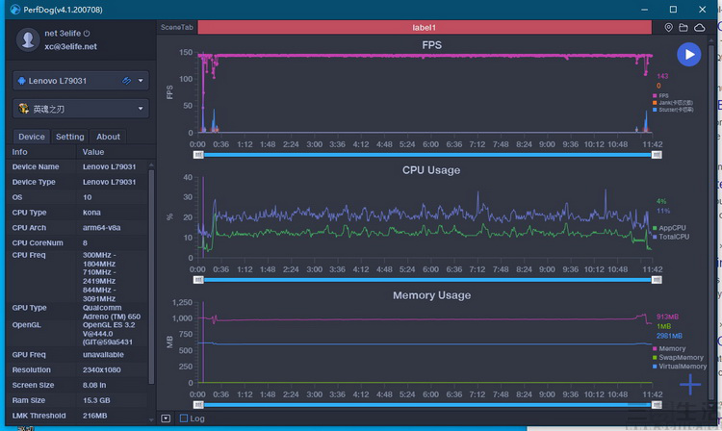The height and width of the screenshot is (431, 722).
Task: Toggle the Memory legend series
Action: coord(669,348)
